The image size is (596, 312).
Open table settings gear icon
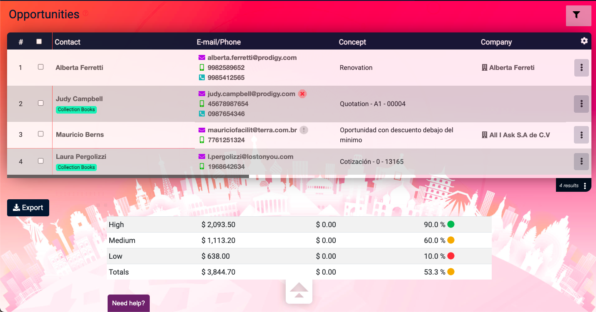pyautogui.click(x=584, y=41)
